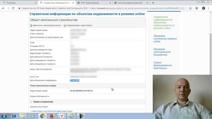Screen dimensions: 212x119
Task: Click the Ранее присвоенные номера header
Action: click(43, 86)
